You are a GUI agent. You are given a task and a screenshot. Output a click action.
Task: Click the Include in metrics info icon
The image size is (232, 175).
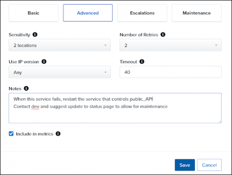tap(58, 134)
